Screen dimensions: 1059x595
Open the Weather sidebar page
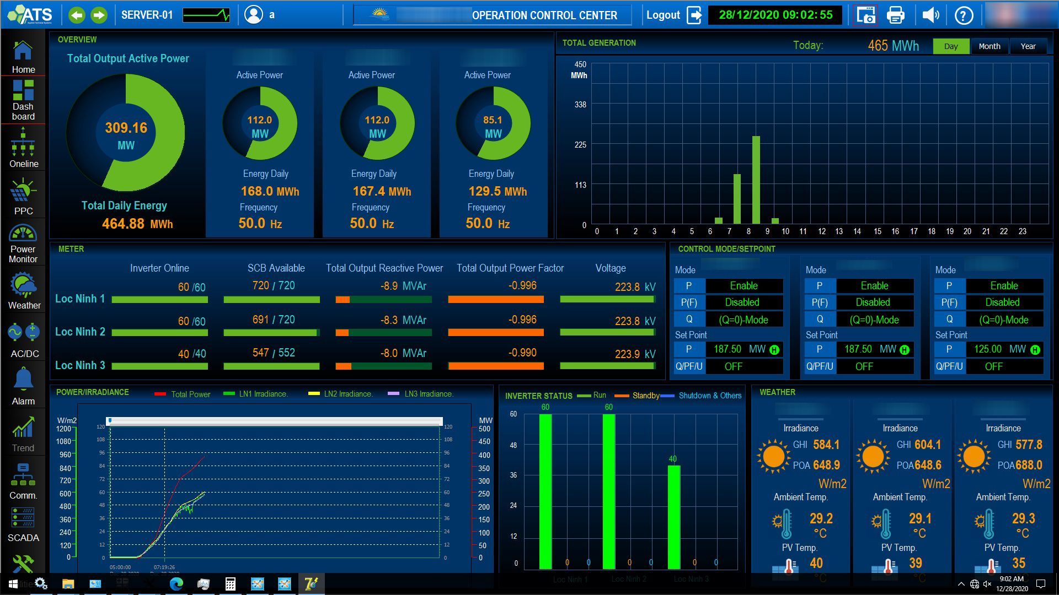pos(23,291)
